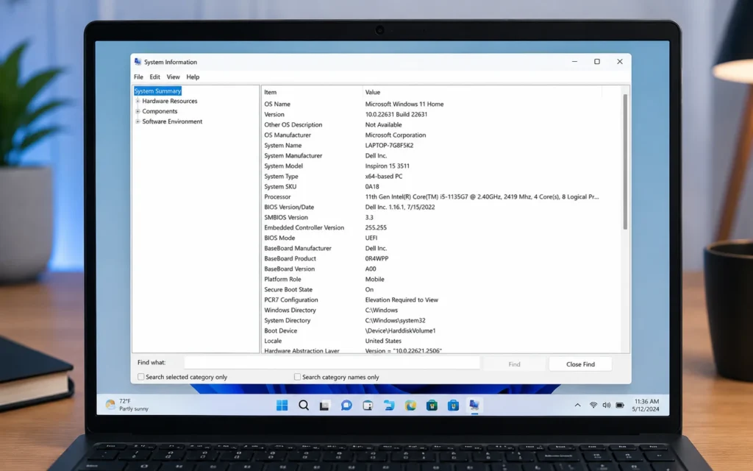Viewport: 753px width, 471px height.
Task: Show hidden system tray icons
Action: point(578,406)
